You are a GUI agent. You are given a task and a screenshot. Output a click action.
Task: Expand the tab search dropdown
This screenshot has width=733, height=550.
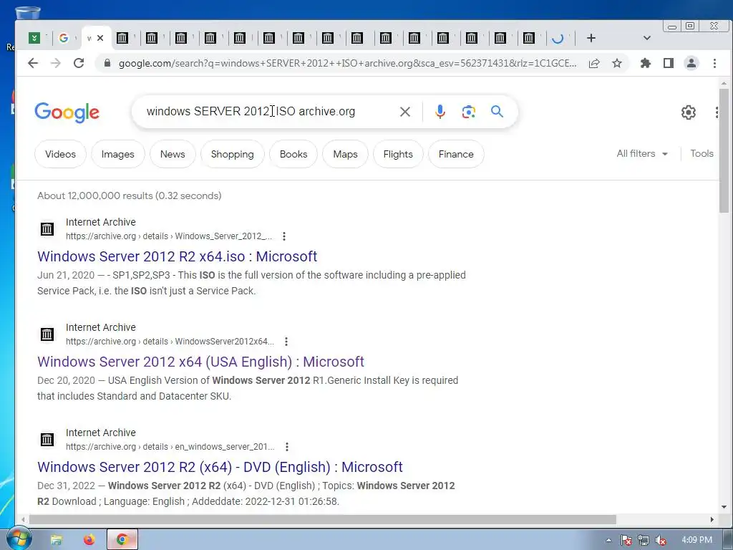click(x=647, y=38)
